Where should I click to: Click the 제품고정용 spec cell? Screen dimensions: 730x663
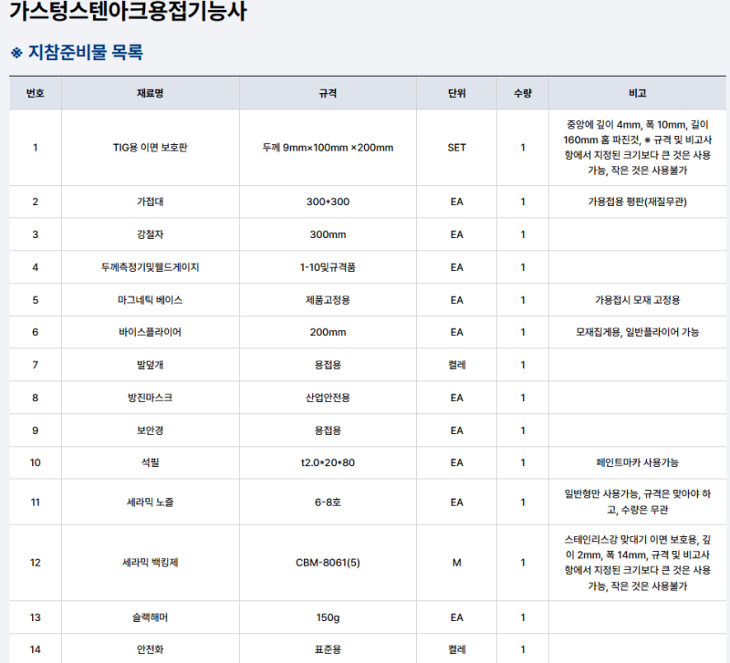tap(328, 300)
